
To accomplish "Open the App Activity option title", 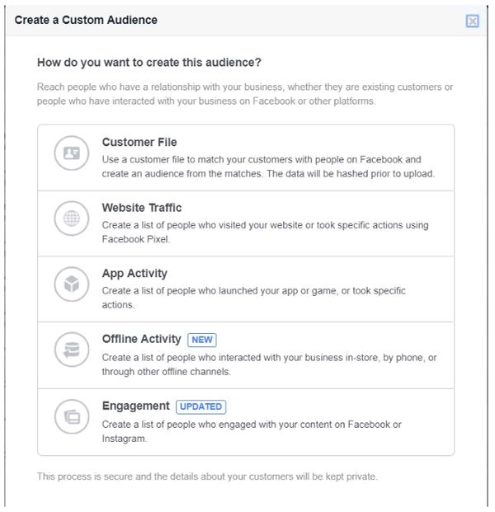I will [x=134, y=274].
